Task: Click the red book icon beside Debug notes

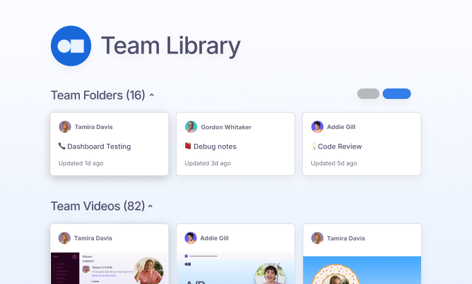Action: pos(188,146)
